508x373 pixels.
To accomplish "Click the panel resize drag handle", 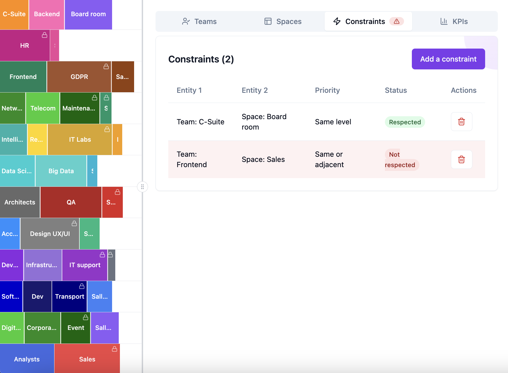I will [142, 187].
